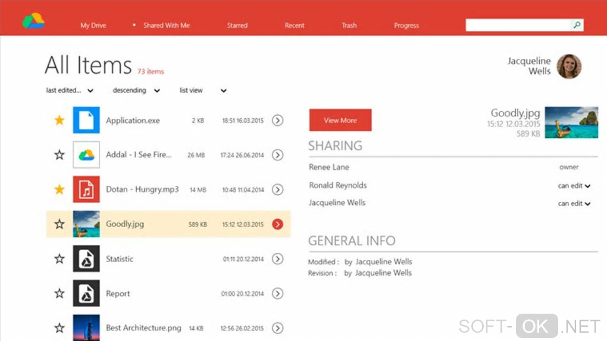Click the Jacqueline Wells user name

click(529, 66)
